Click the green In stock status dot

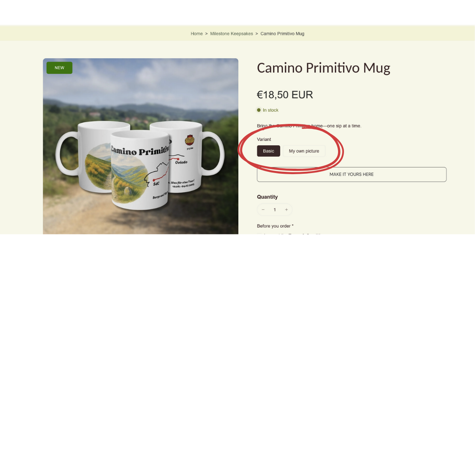point(259,110)
